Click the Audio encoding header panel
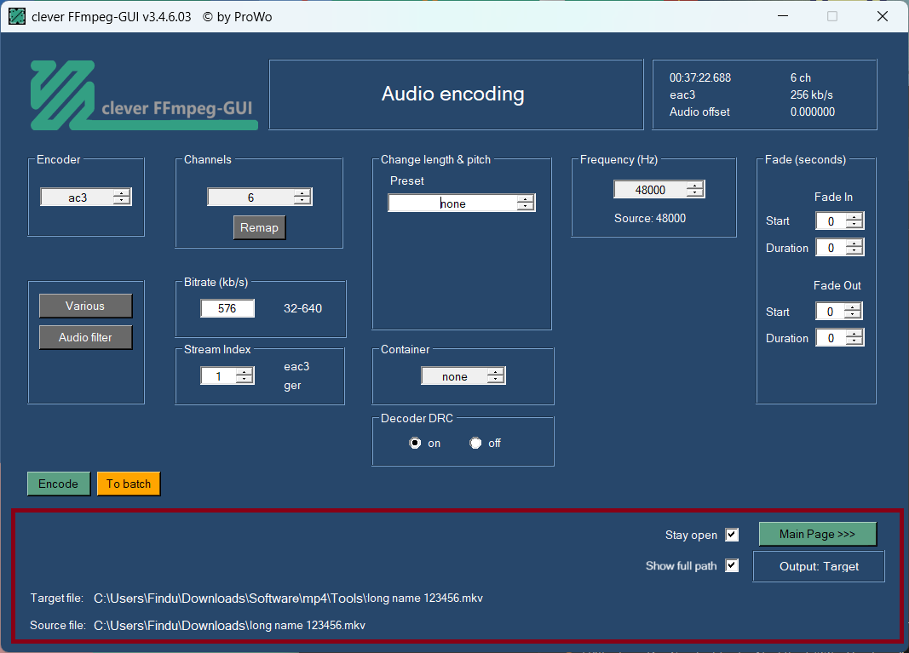Image resolution: width=909 pixels, height=653 pixels. (x=457, y=95)
